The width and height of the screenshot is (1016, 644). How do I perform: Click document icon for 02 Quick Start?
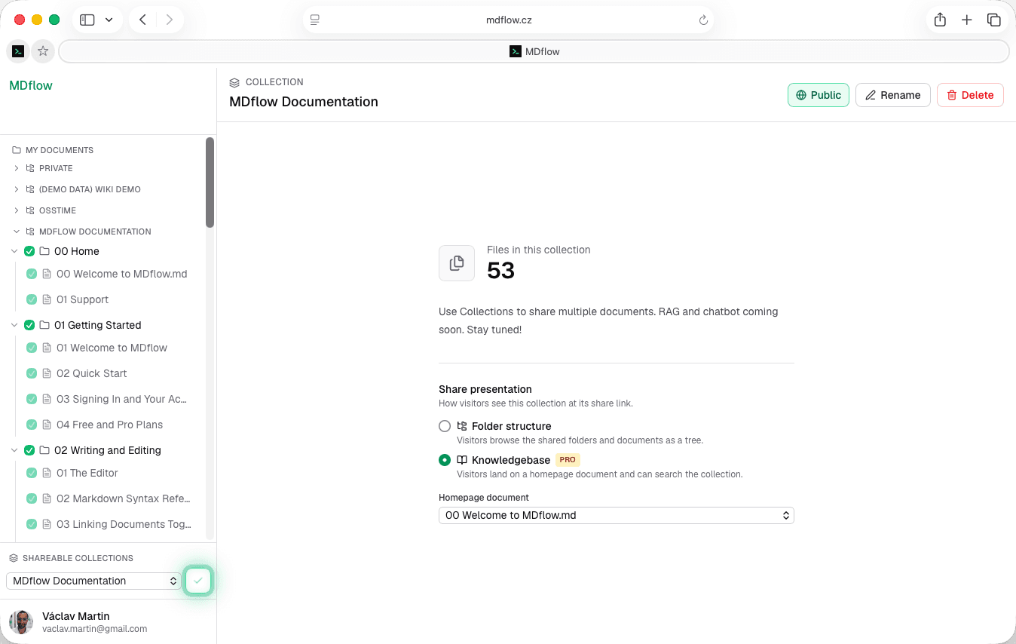coord(47,373)
